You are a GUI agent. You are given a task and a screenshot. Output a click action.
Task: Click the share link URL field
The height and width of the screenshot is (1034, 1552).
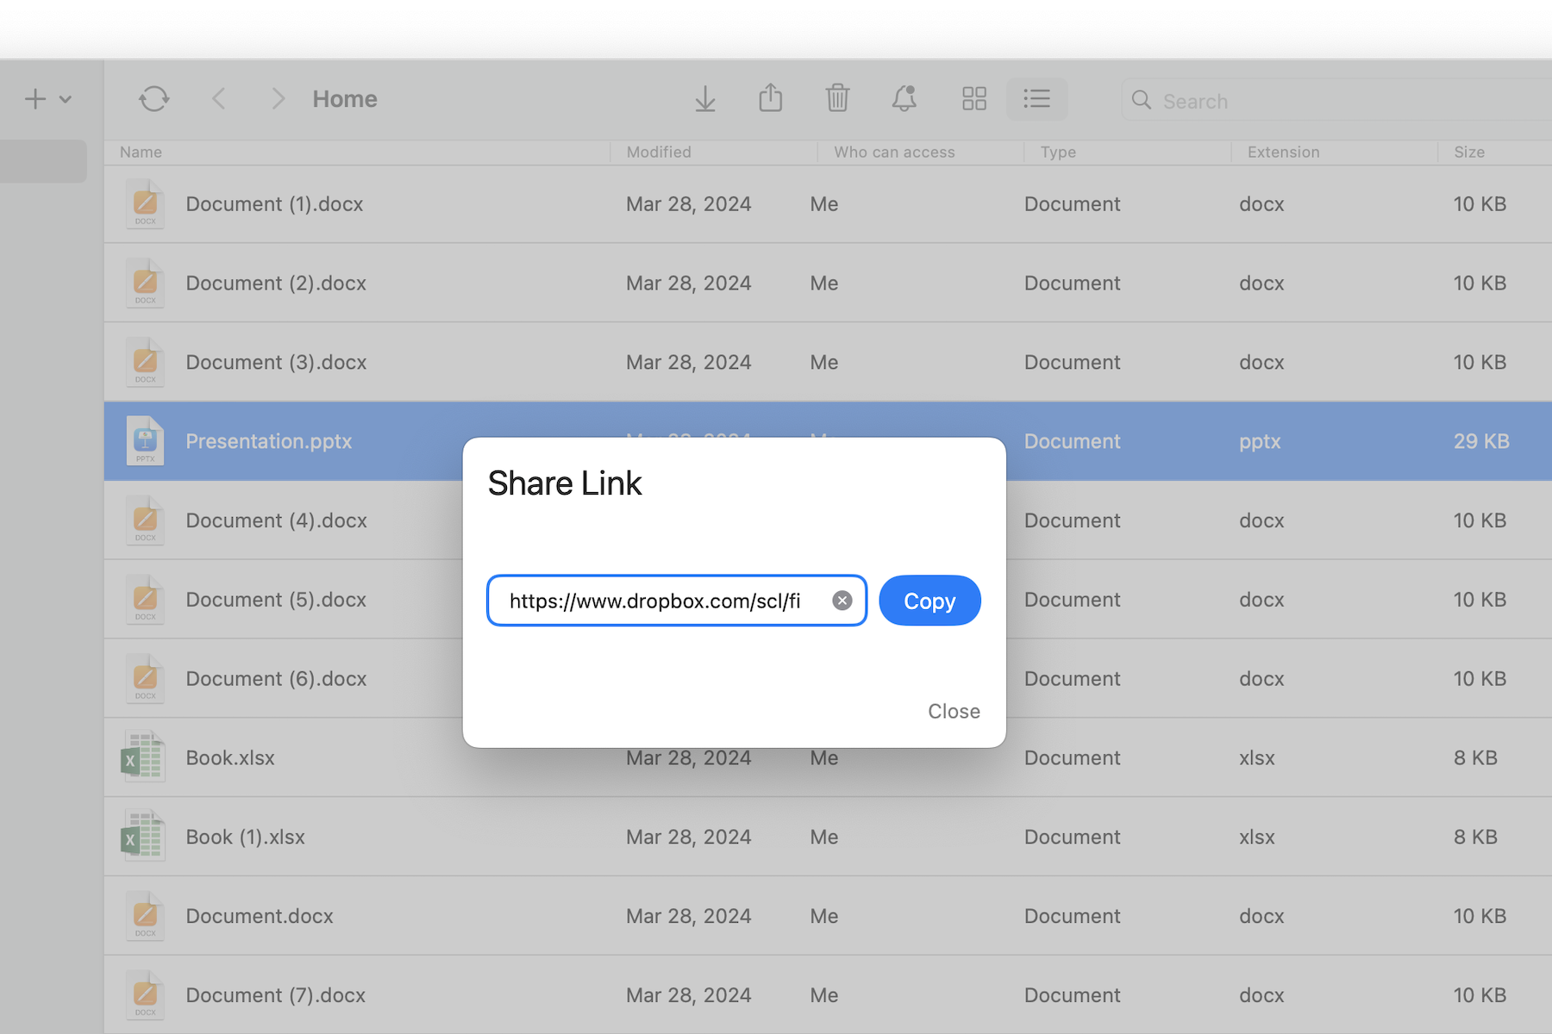point(655,601)
